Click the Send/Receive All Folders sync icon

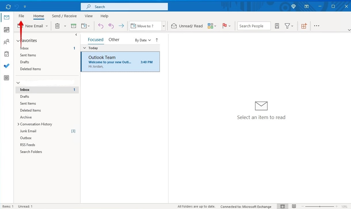tap(8, 6)
